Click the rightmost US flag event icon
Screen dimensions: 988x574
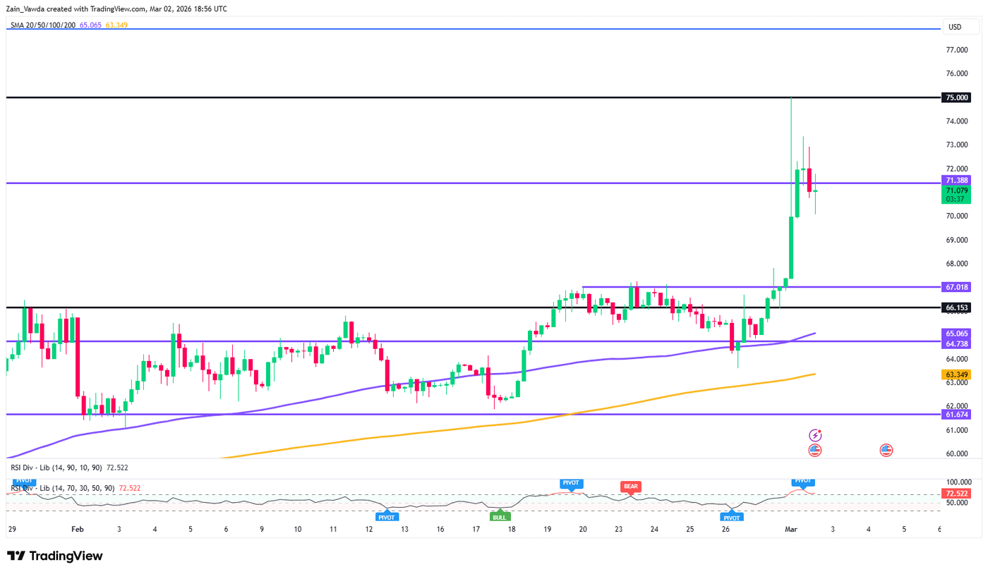(886, 449)
